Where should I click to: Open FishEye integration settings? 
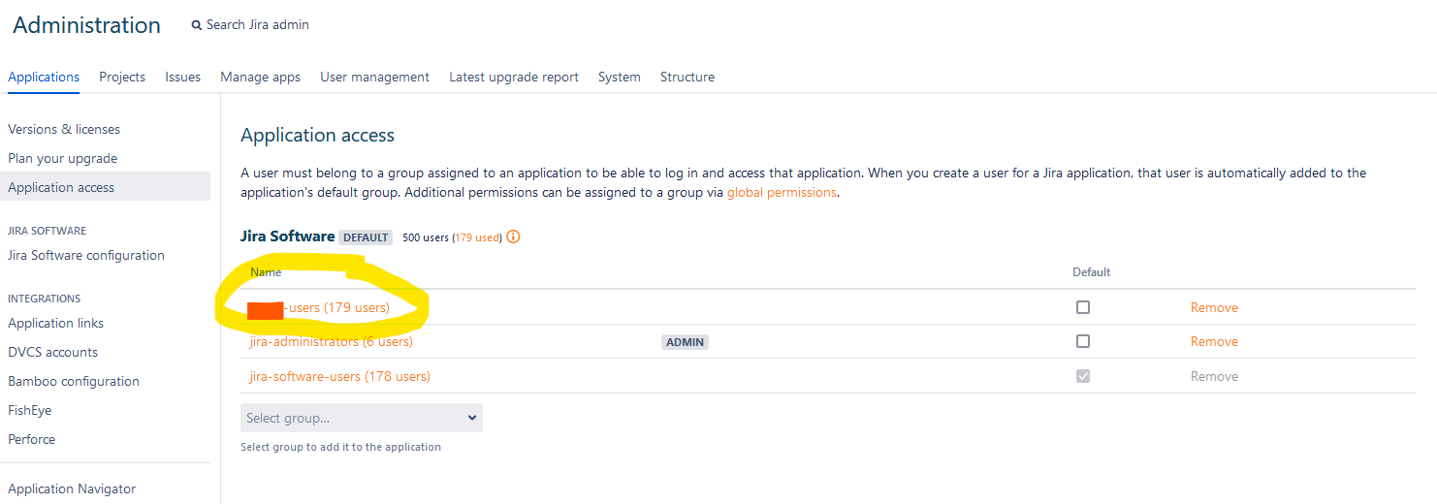click(x=29, y=410)
